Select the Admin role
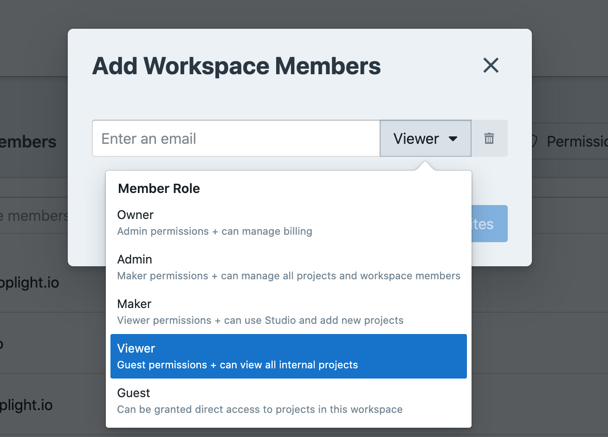This screenshot has height=437, width=608. point(135,259)
